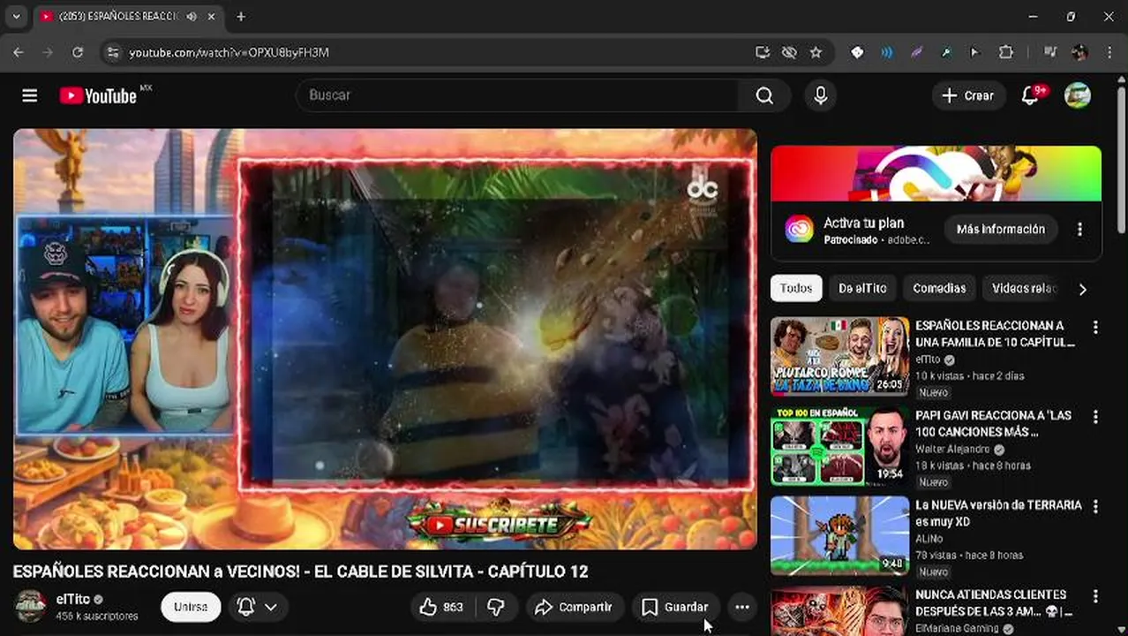Click Más información on Adobe ad
Screen dimensions: 1128x636
tap(1001, 229)
